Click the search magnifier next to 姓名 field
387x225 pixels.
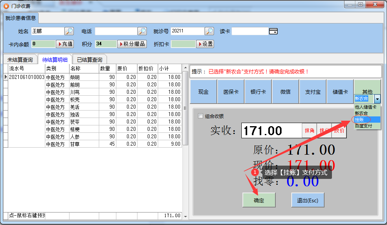click(69, 31)
